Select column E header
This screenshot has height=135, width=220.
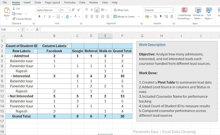pos(105,36)
